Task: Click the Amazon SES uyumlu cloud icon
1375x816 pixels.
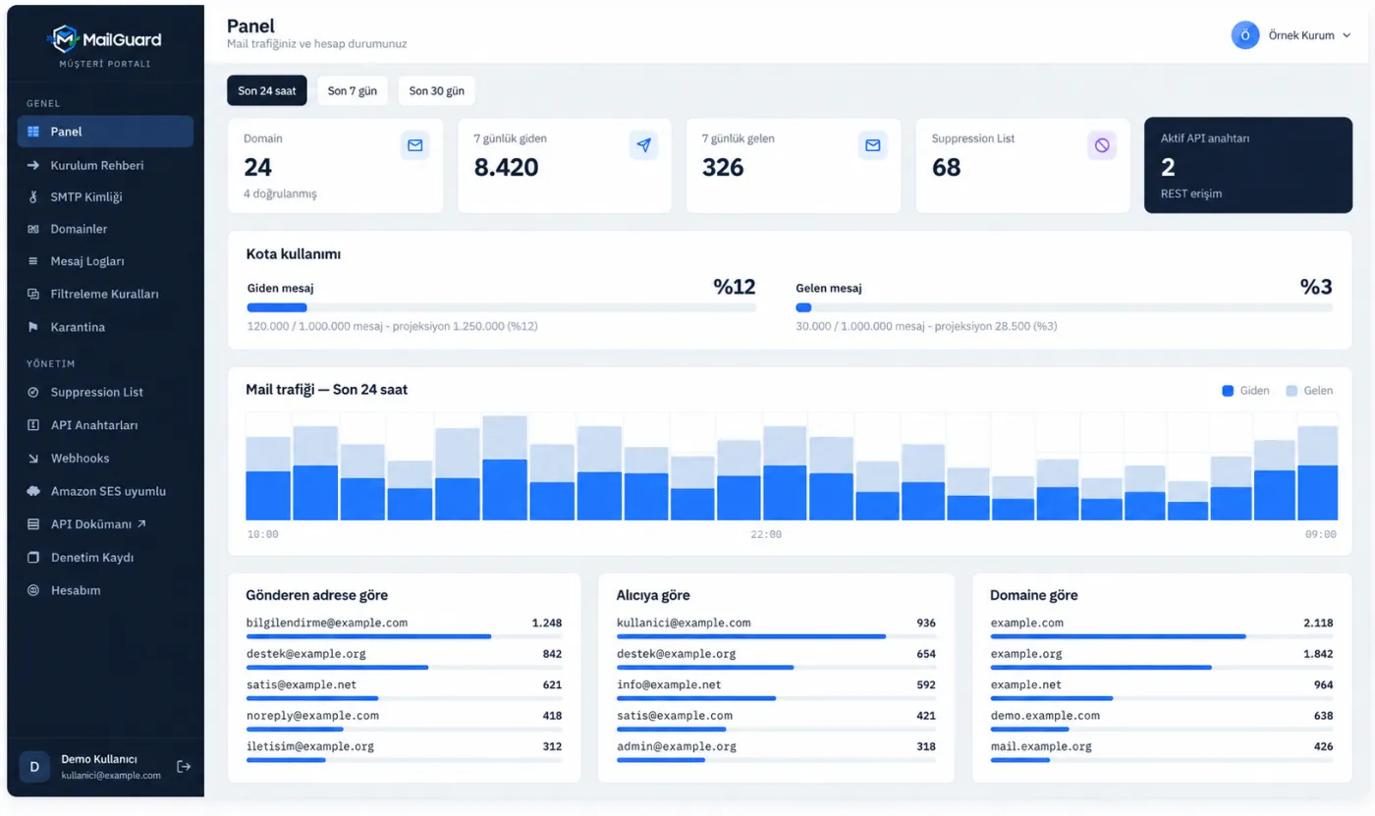Action: coord(32,491)
